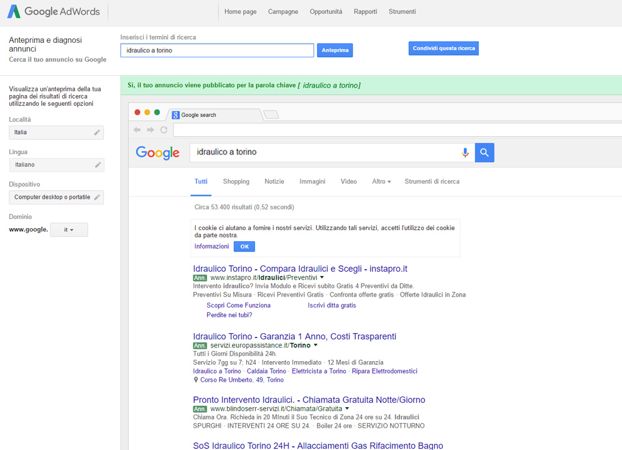Screen dimensions: 622x450
Task: Click the blue magnifier search button
Action: tap(485, 153)
